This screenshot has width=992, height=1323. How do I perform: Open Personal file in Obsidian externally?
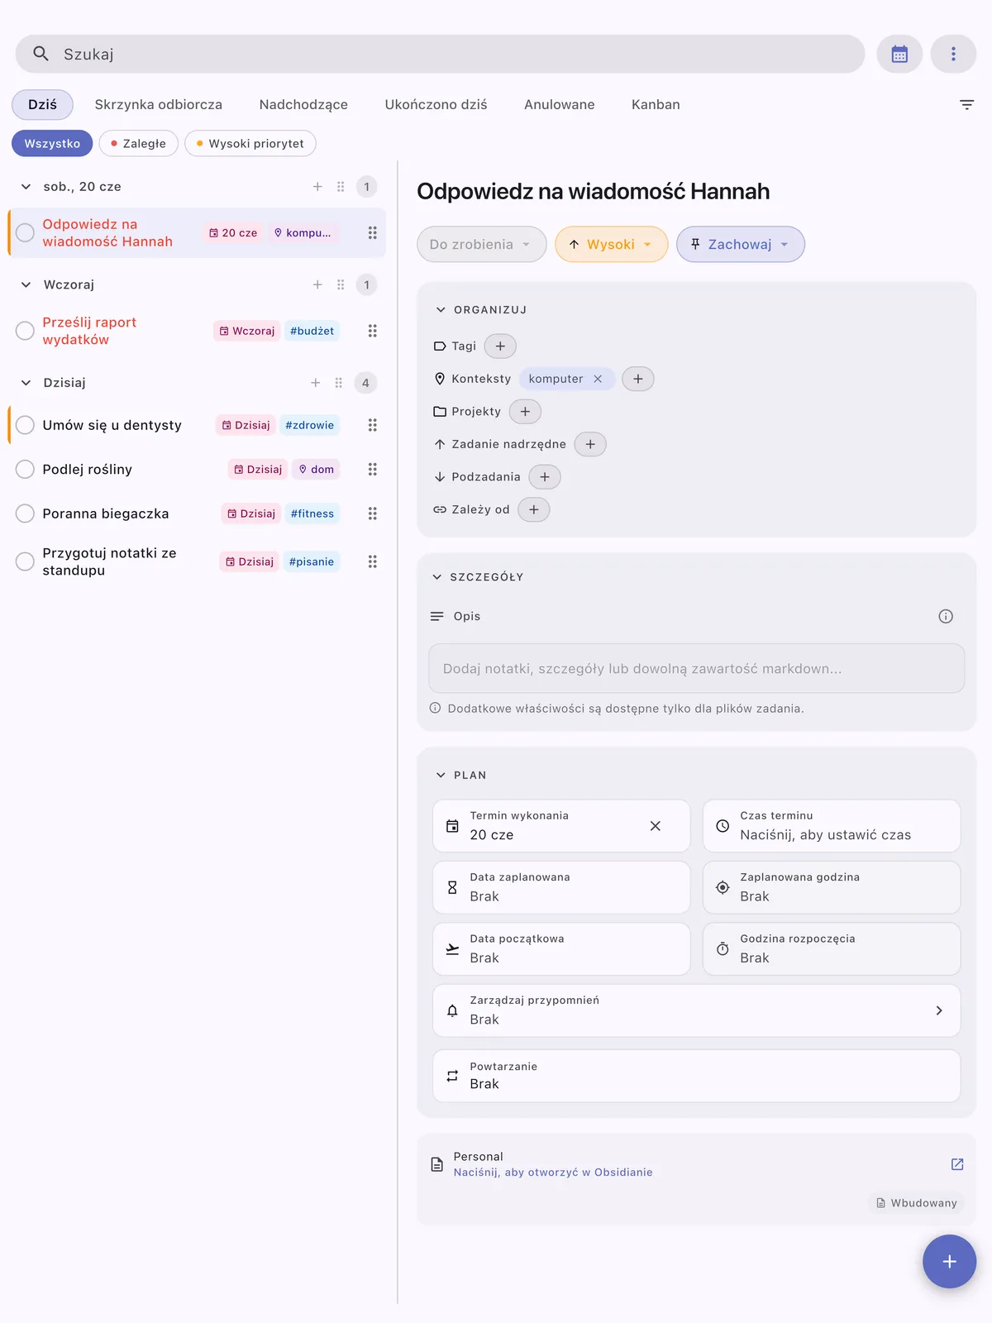pos(957,1164)
